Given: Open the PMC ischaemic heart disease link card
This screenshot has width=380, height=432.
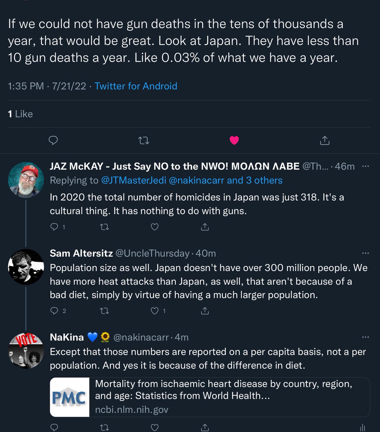Looking at the screenshot, I should (210, 397).
